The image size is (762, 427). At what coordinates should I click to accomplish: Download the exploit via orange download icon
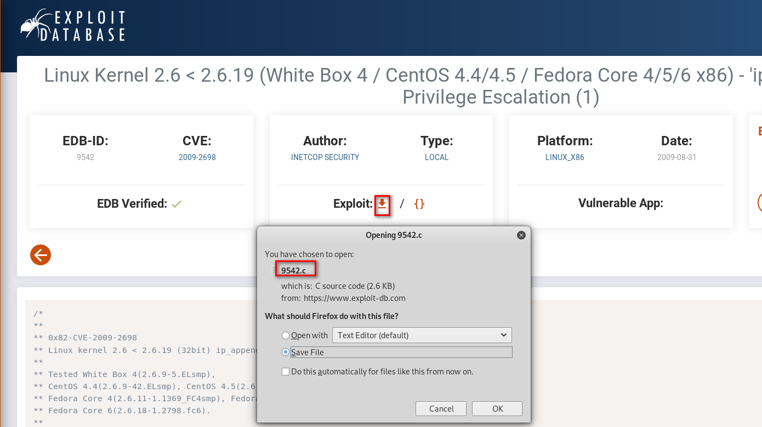382,204
